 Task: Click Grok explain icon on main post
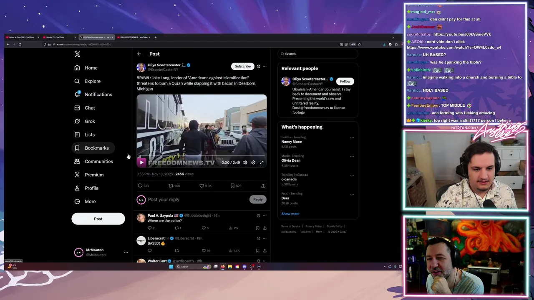258,66
